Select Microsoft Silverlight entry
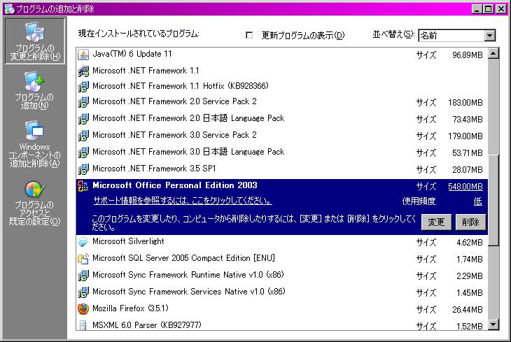The width and height of the screenshot is (511, 342). (282, 242)
